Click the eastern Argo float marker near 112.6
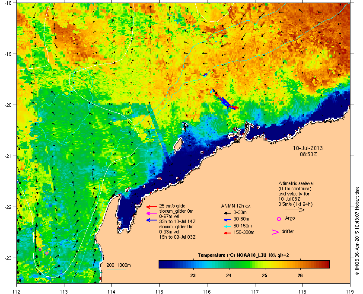The width and height of the screenshot is (363, 294). [47, 253]
